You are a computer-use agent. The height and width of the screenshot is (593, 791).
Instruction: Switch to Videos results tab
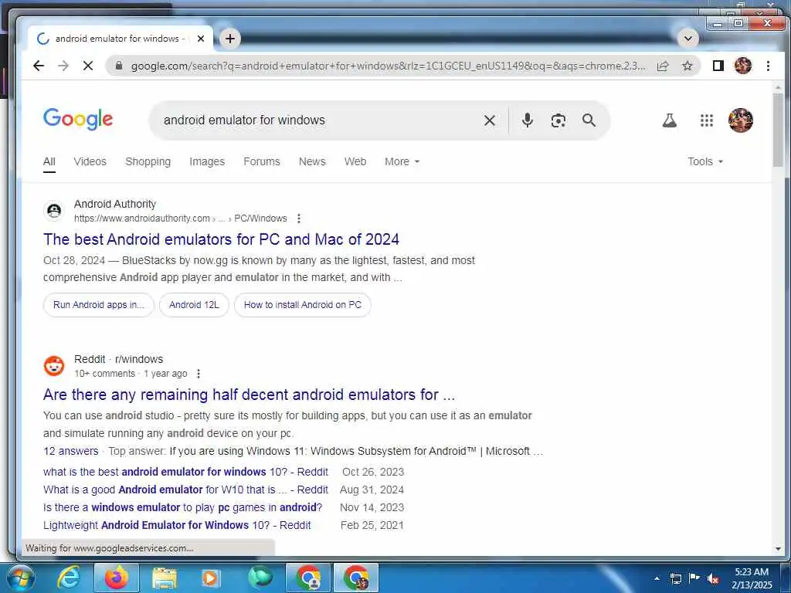point(90,161)
